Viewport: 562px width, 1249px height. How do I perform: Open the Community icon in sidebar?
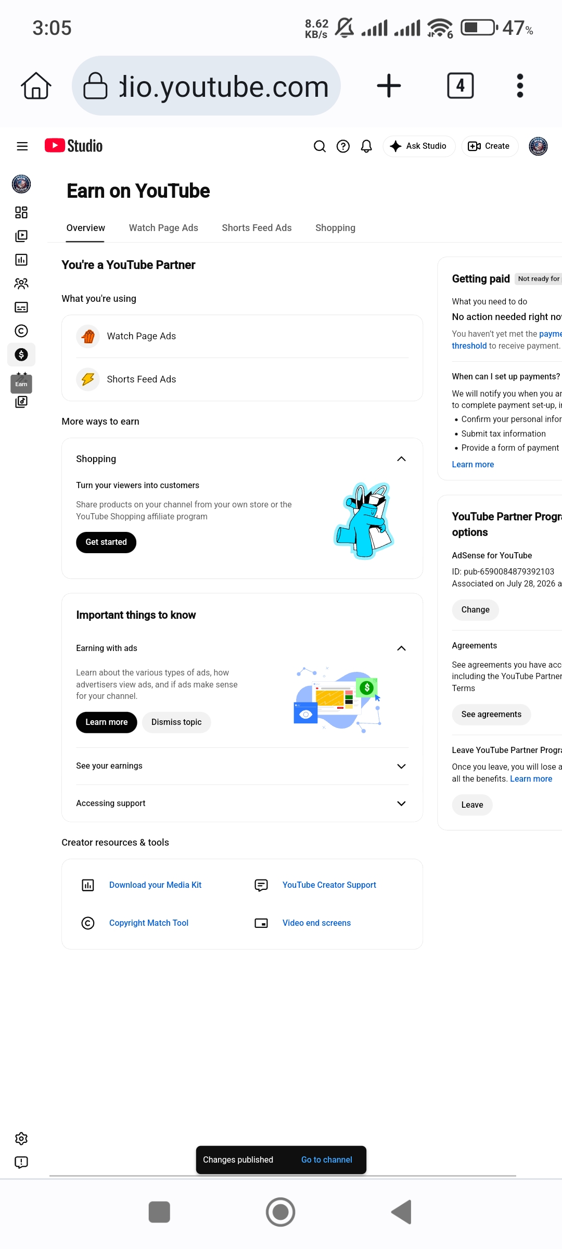(21, 284)
